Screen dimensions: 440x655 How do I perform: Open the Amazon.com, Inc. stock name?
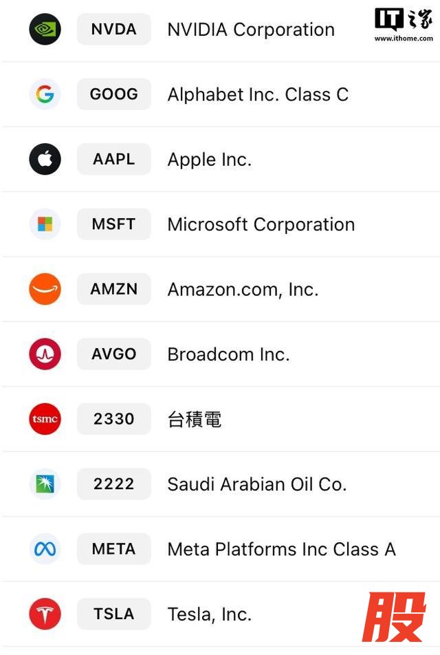(x=243, y=290)
